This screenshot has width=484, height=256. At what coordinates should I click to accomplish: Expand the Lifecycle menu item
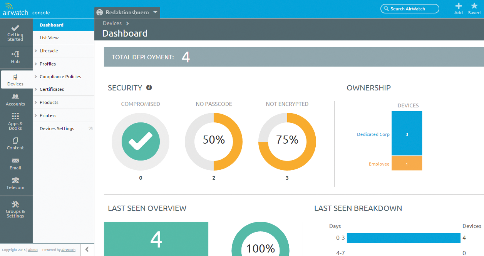[48, 51]
